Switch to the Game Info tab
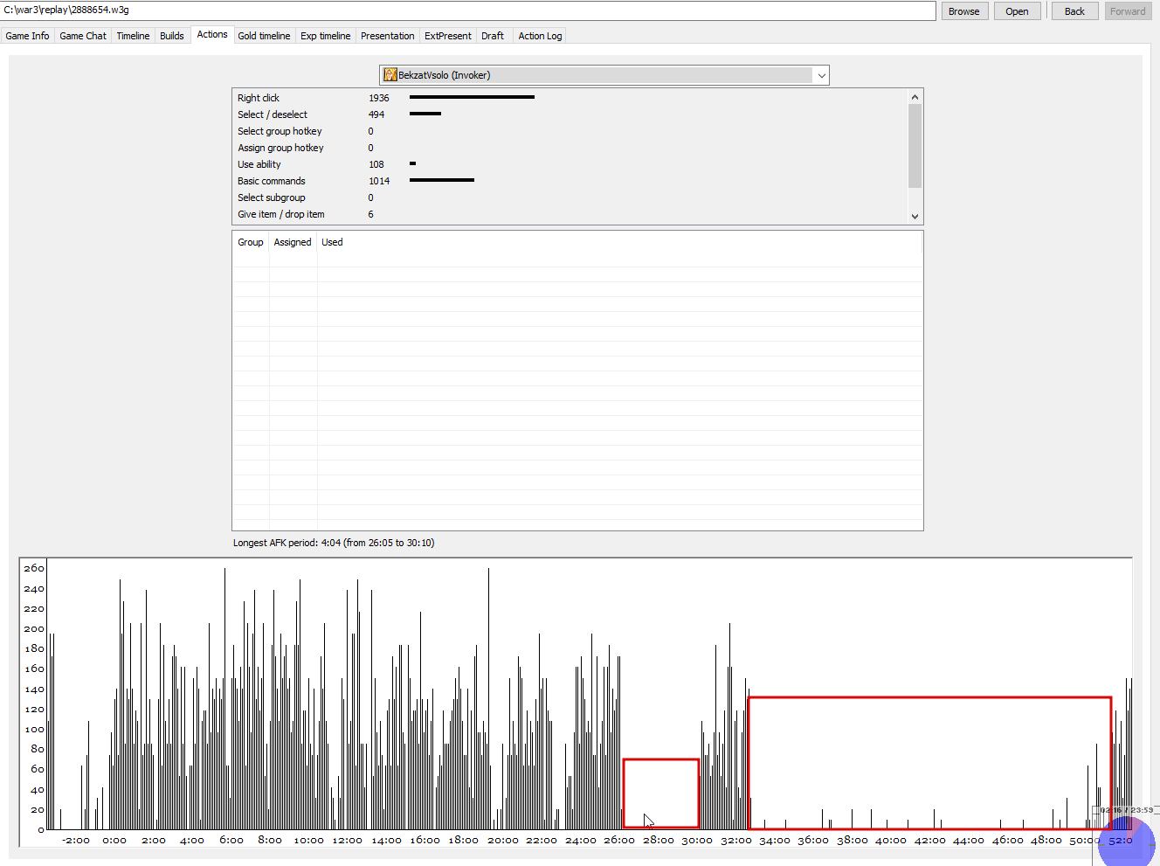The width and height of the screenshot is (1160, 866). coord(27,36)
